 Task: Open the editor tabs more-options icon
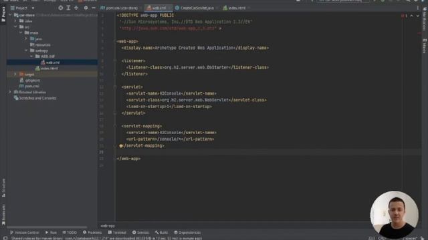[417, 8]
